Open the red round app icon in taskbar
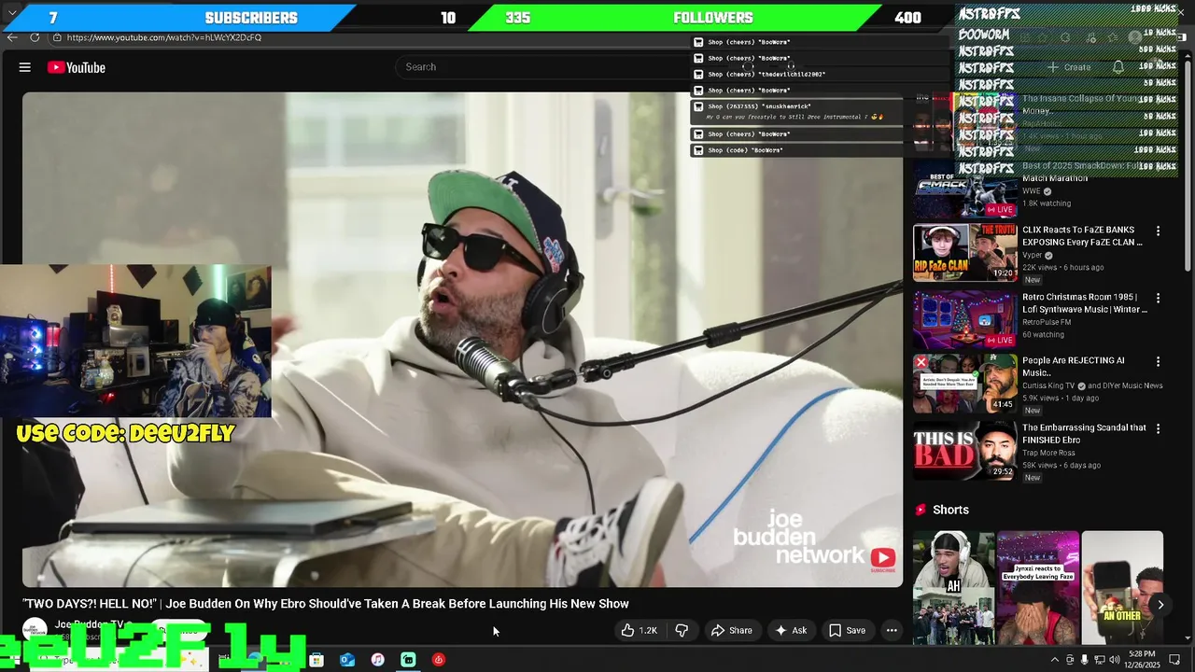Viewport: 1195px width, 672px height. (439, 660)
